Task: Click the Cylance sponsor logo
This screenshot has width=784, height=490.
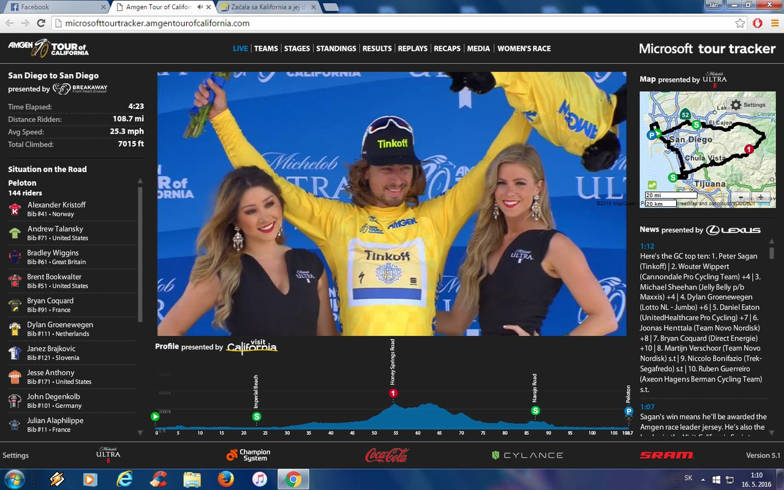Action: (527, 455)
